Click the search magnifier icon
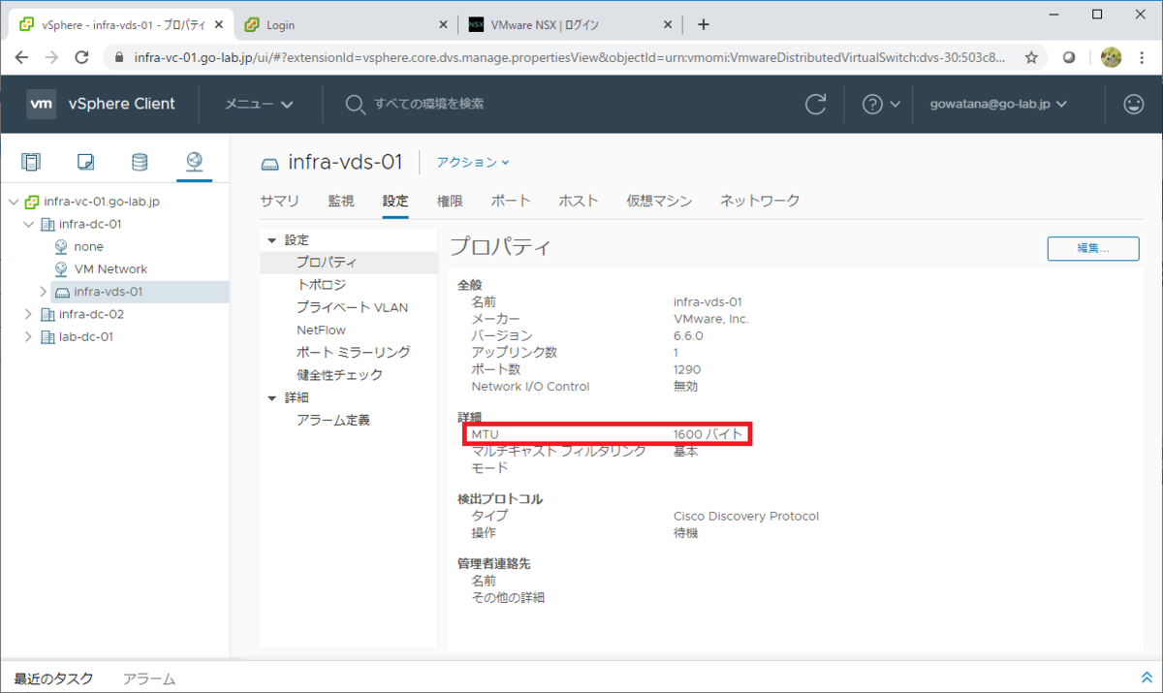The height and width of the screenshot is (693, 1163). [356, 104]
